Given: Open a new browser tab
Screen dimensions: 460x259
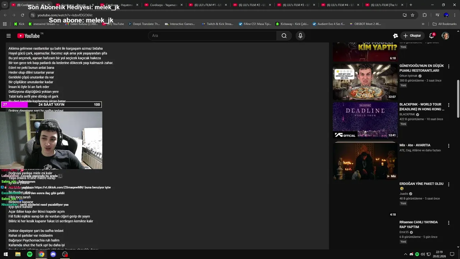Looking at the screenshot, I should [x=411, y=5].
